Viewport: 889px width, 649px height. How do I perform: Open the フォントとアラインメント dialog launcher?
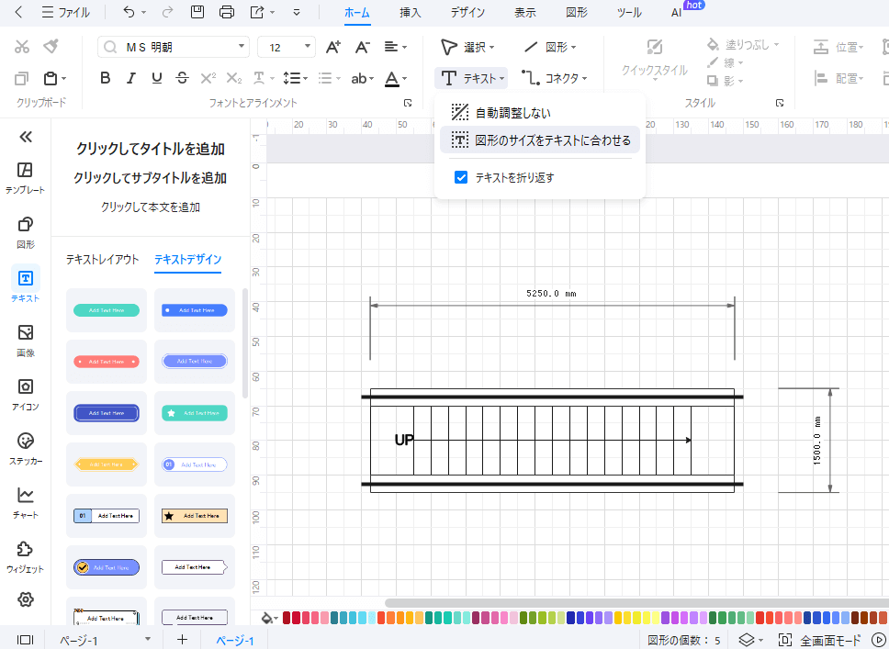click(x=408, y=103)
